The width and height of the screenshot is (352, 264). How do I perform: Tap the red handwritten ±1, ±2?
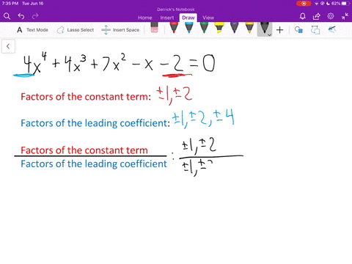(x=175, y=95)
